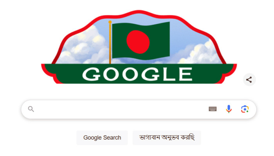Click the magnifying glass icon in search bar

coord(31,109)
